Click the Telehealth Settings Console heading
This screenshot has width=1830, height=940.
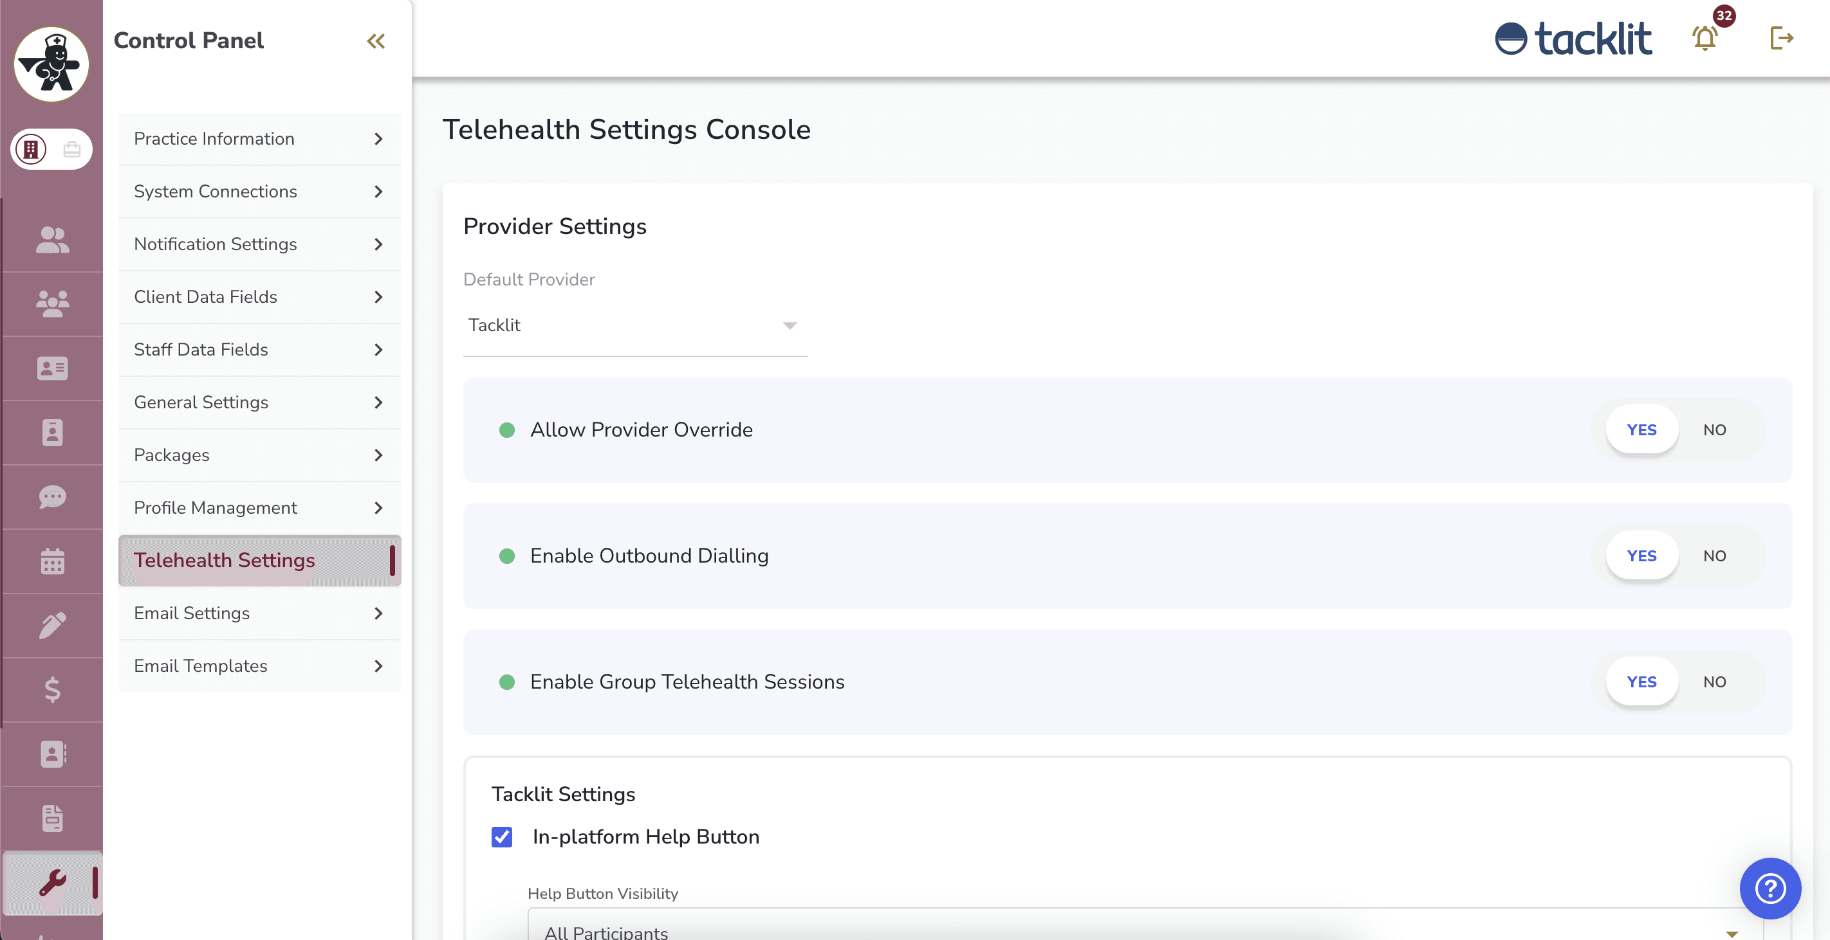626,130
